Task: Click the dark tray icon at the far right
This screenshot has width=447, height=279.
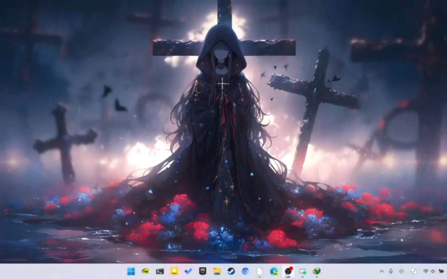Action: coord(441,271)
